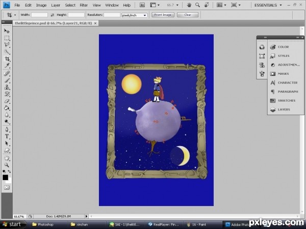Reset default foreground and background colors
This screenshot has height=229, width=306.
(x=4, y=171)
